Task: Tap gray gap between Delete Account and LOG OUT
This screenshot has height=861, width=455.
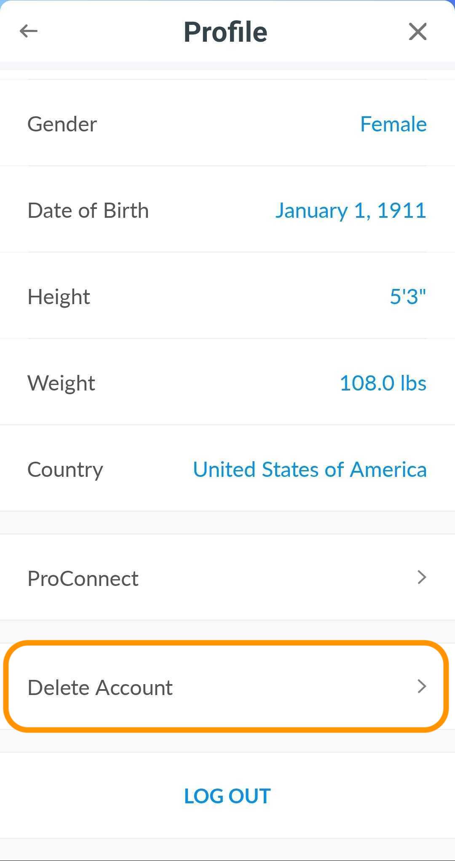Action: [227, 741]
